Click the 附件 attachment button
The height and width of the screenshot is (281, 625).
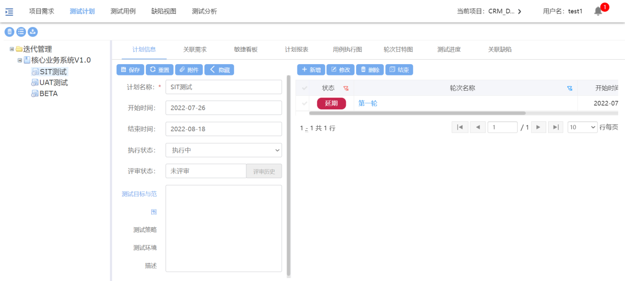pos(189,70)
